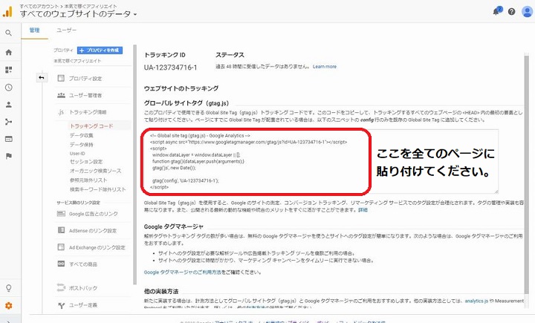The width and height of the screenshot is (535, 323).
Task: Click the プロパティを作成 button
Action: 100,50
